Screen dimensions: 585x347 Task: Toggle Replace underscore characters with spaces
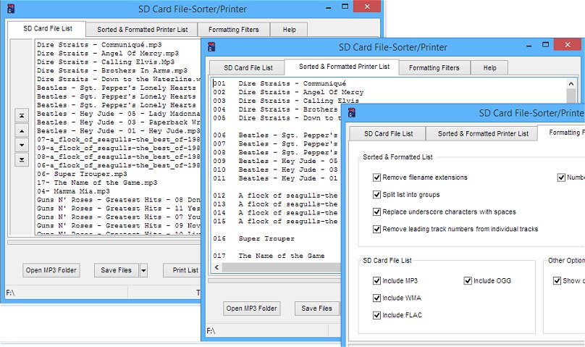pyautogui.click(x=376, y=212)
